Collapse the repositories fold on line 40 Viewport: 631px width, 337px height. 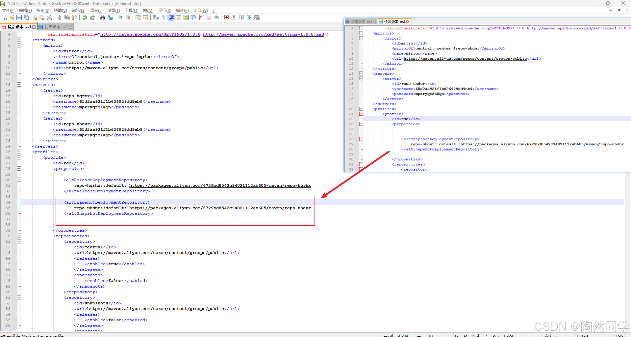click(x=19, y=236)
